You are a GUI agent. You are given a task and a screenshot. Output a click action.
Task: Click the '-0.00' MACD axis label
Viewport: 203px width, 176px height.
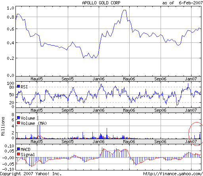click(x=8, y=158)
